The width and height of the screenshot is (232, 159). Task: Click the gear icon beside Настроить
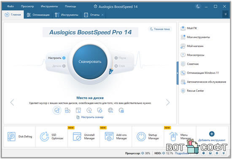pos(64,58)
